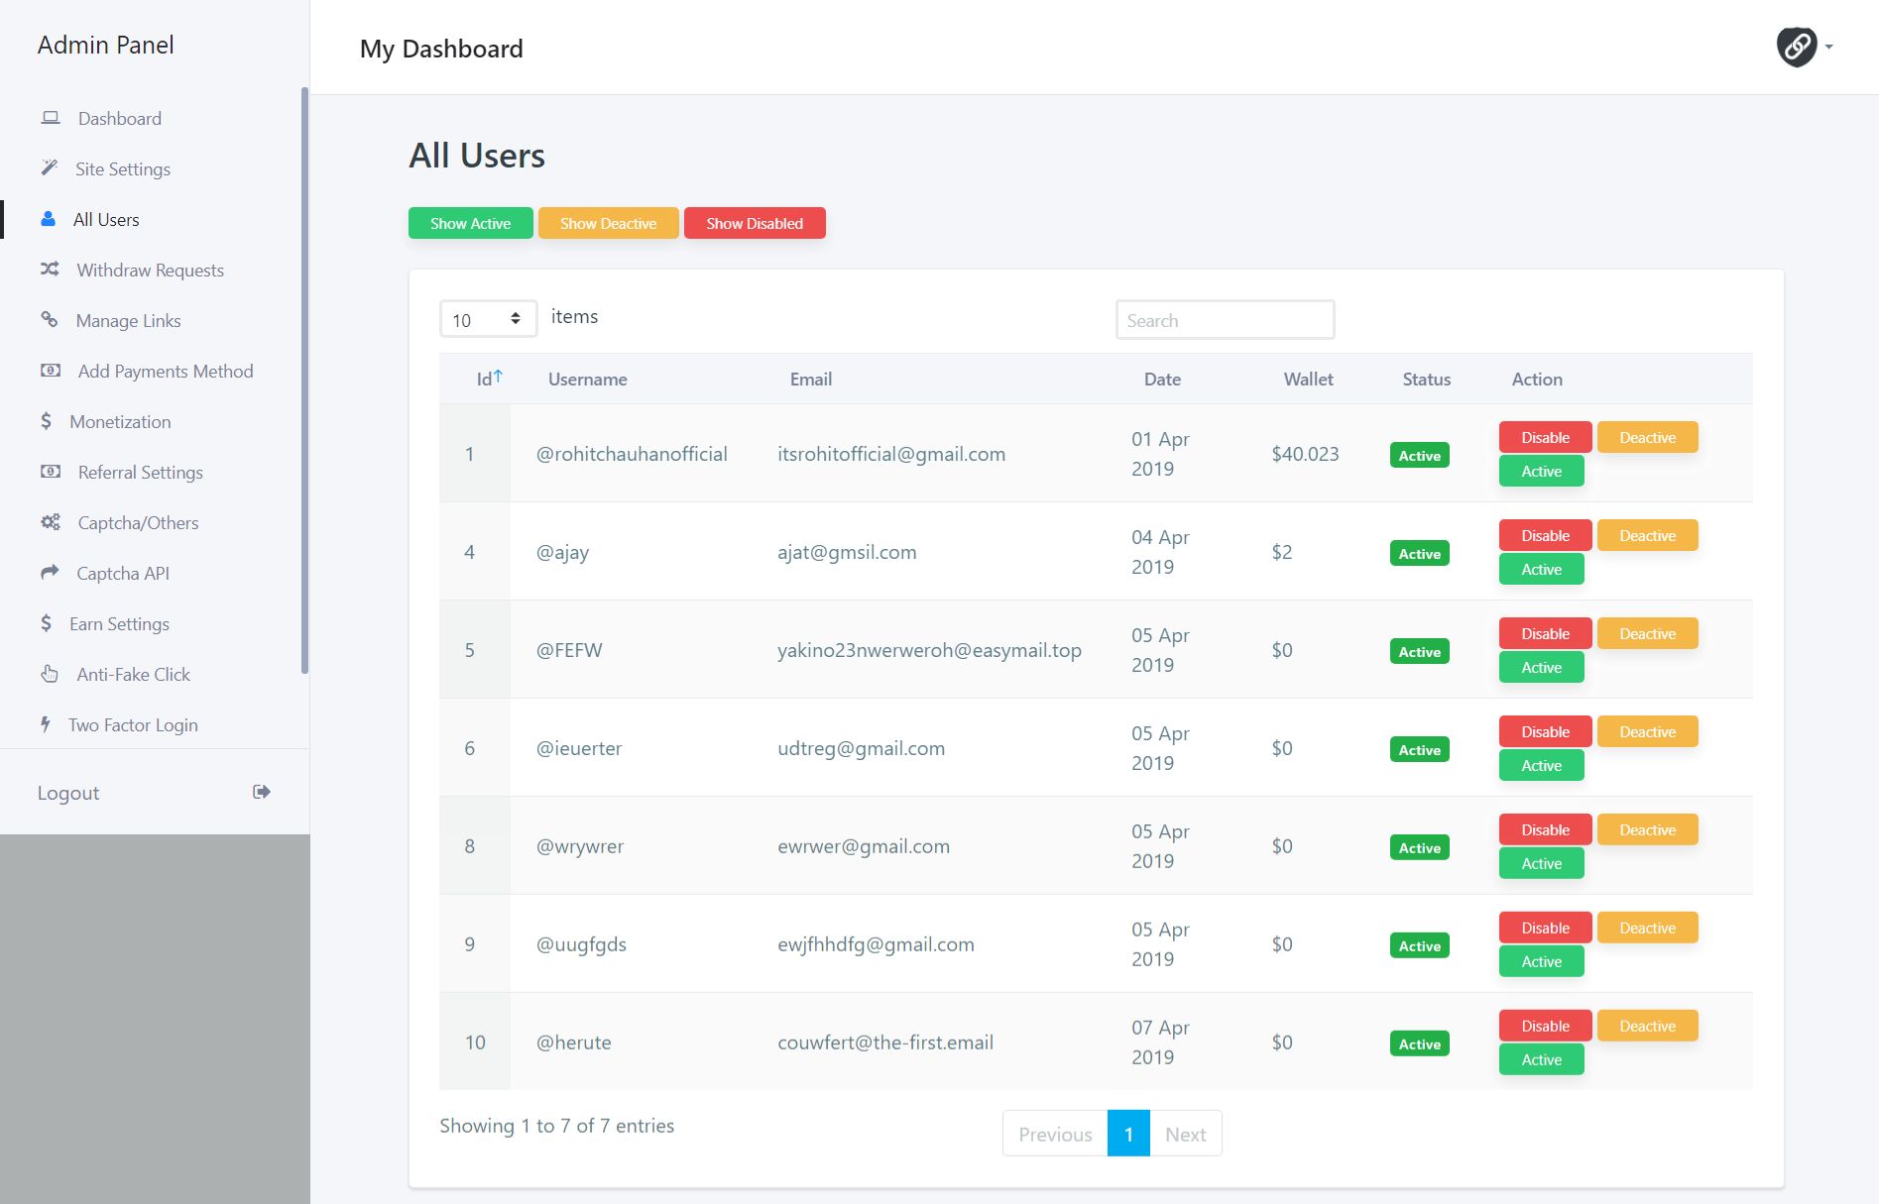
Task: Sort table by Wallet column header
Action: point(1309,379)
